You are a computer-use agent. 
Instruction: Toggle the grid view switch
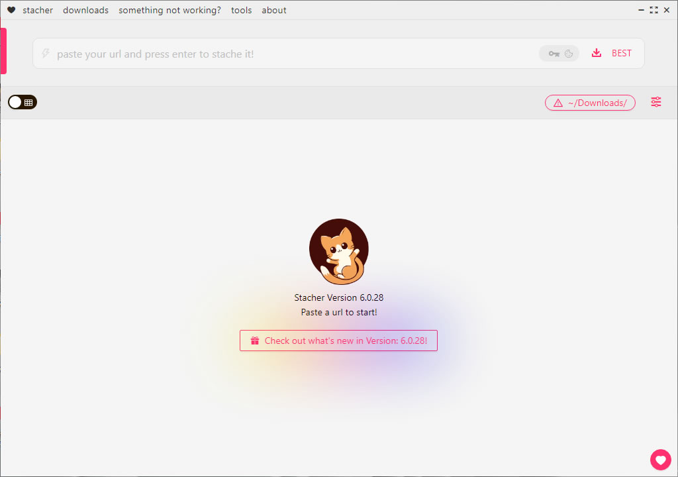23,102
